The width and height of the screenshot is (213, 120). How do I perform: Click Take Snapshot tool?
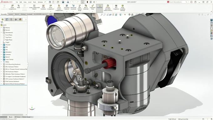tap(116, 7)
